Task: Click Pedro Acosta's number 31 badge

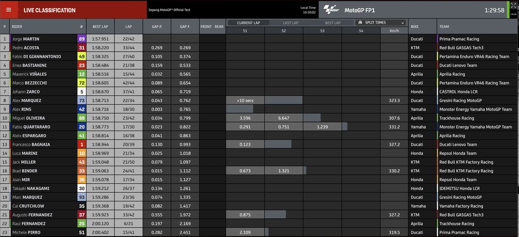Action: pyautogui.click(x=82, y=48)
